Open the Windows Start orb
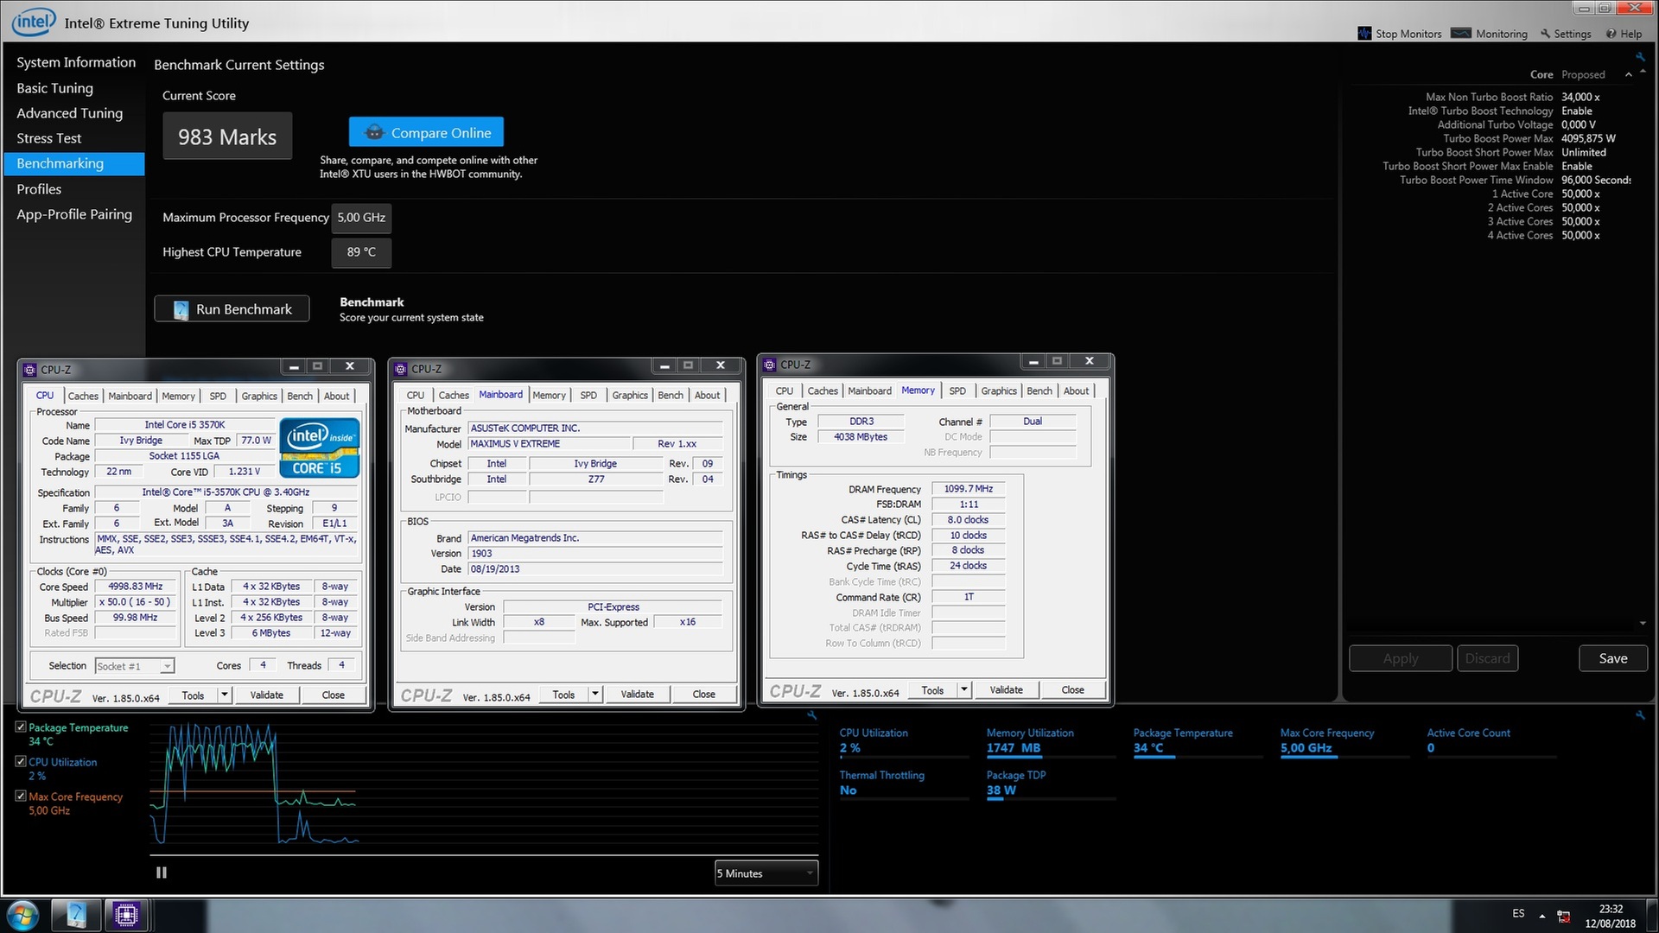The width and height of the screenshot is (1659, 933). click(x=23, y=915)
